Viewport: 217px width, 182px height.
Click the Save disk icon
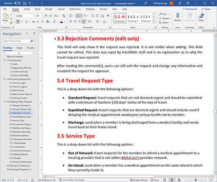tap(25, 3)
